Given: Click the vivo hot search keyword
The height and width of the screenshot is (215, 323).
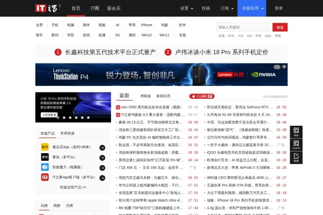Looking at the screenshot, I should (x=249, y=36).
